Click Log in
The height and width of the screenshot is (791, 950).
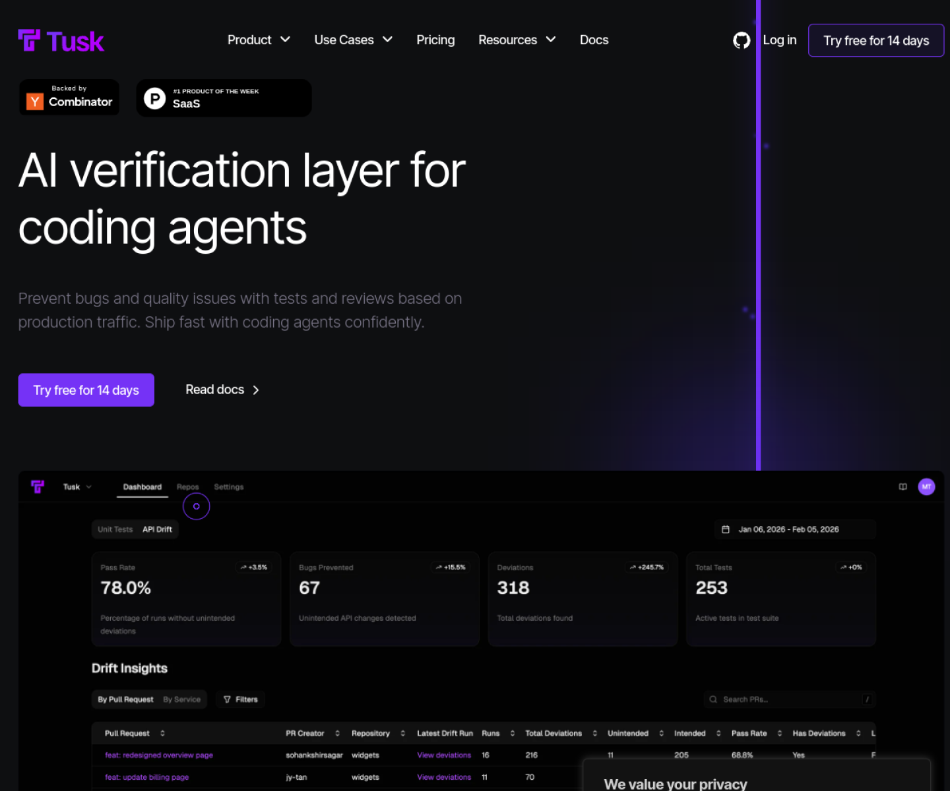pos(780,40)
